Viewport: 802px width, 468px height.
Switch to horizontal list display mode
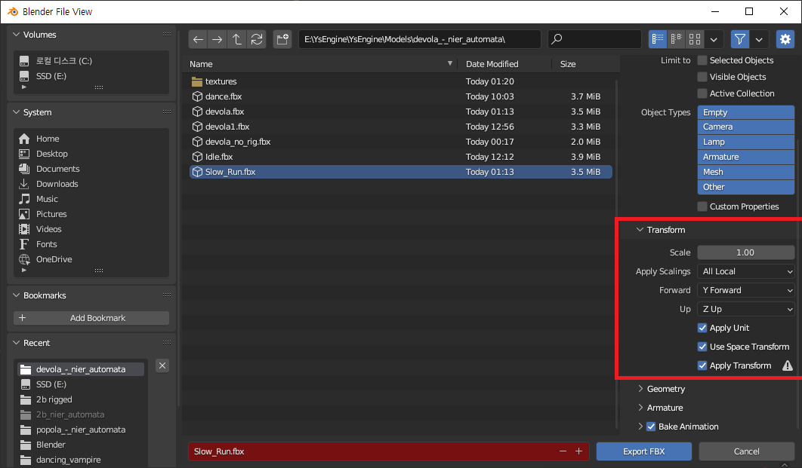(x=676, y=39)
